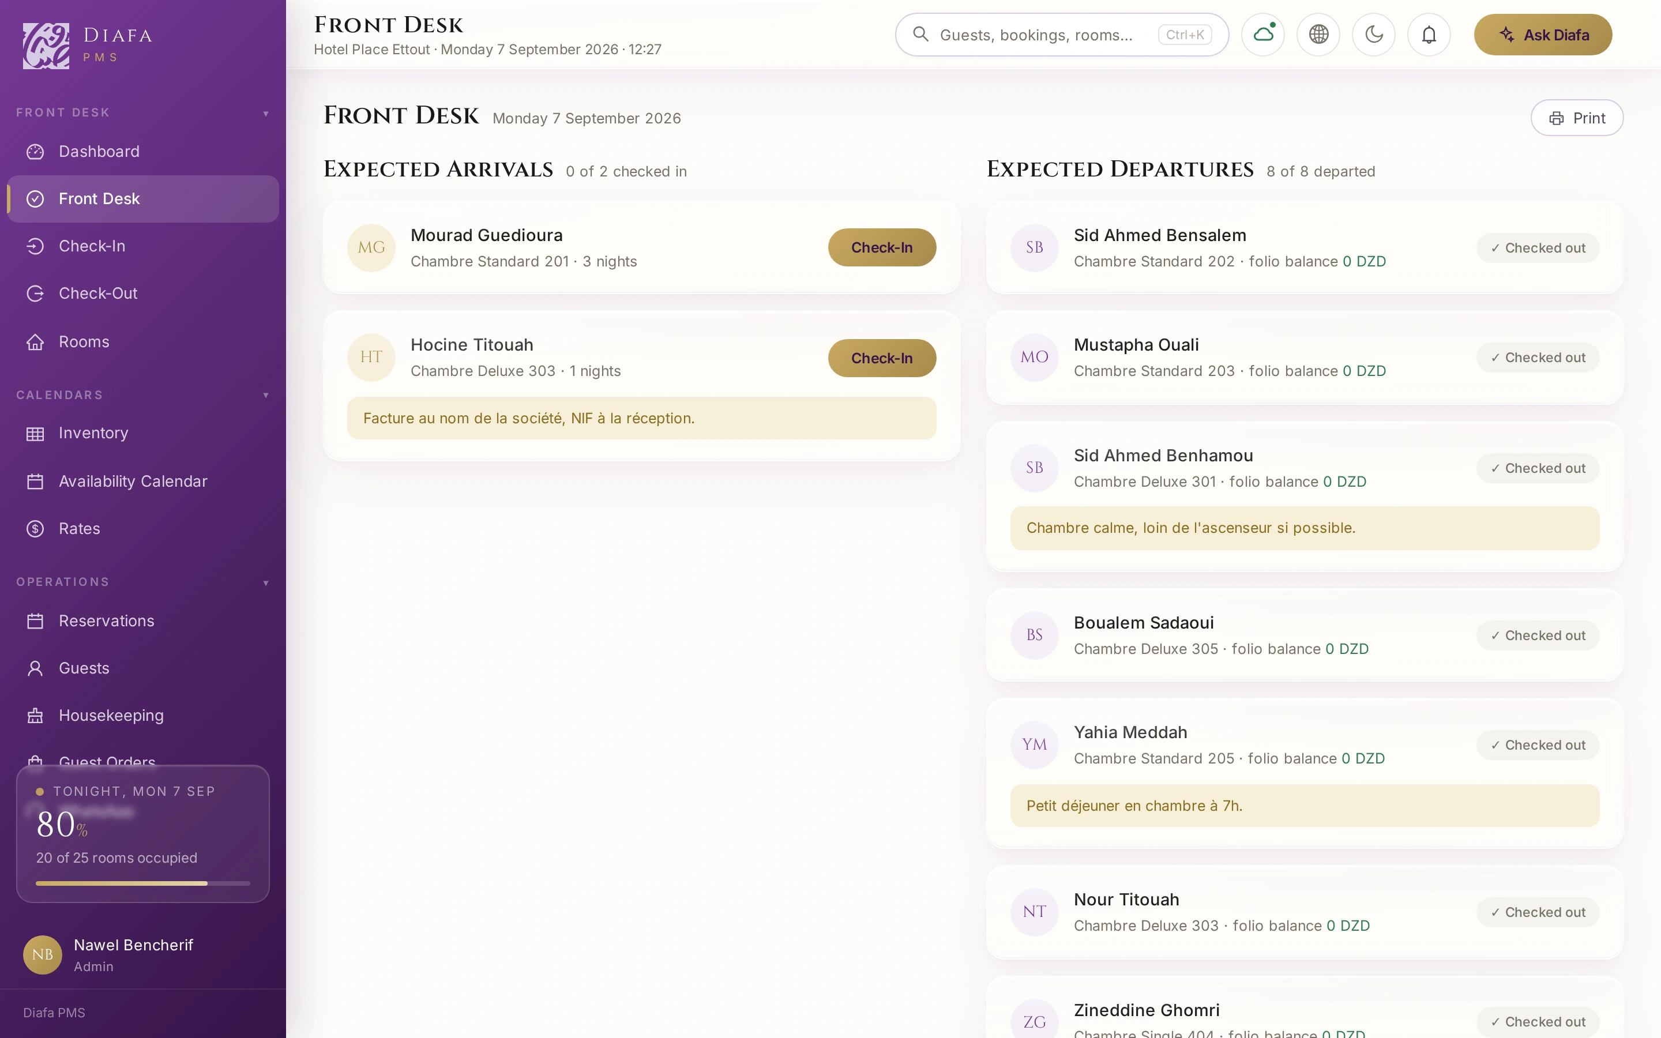Click the Ctrl+K shortcut hint
Image resolution: width=1661 pixels, height=1038 pixels.
pyautogui.click(x=1185, y=35)
